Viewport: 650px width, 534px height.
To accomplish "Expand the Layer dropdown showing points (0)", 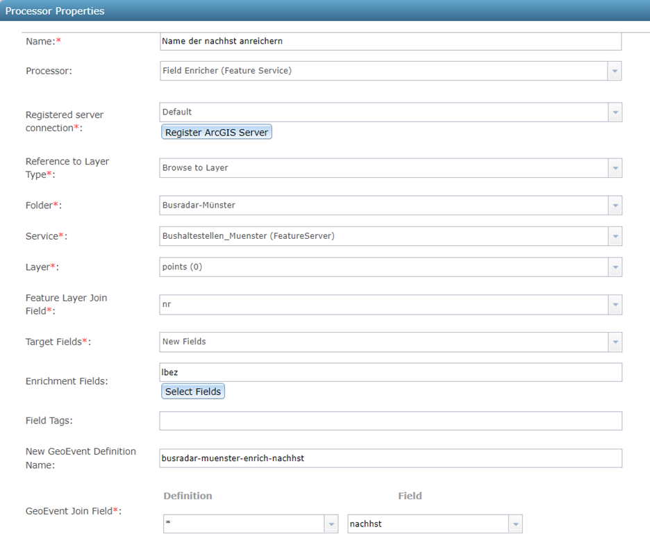I will [615, 267].
